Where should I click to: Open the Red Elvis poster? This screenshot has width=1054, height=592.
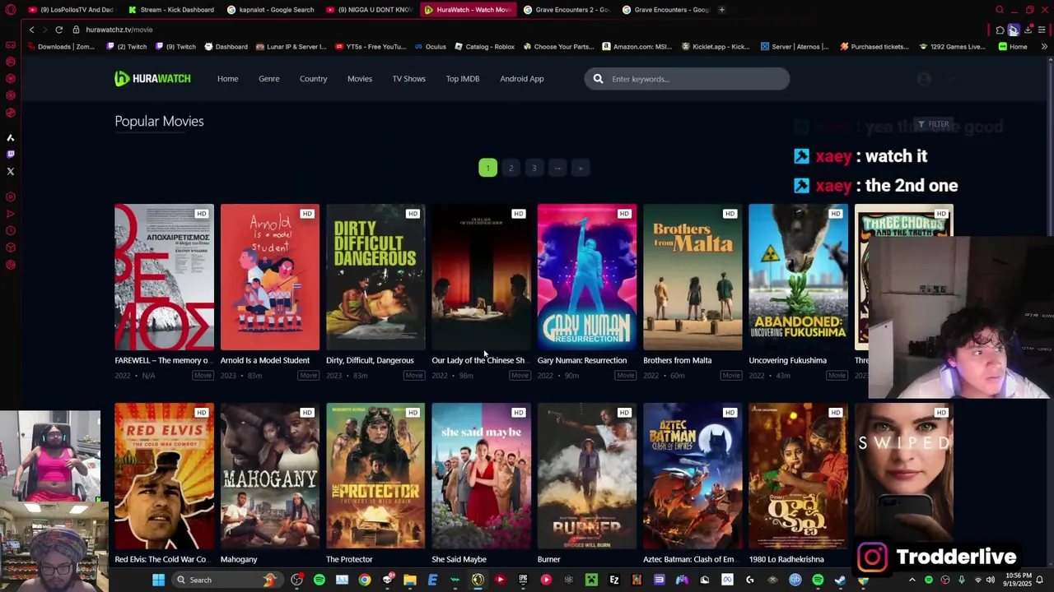[164, 476]
